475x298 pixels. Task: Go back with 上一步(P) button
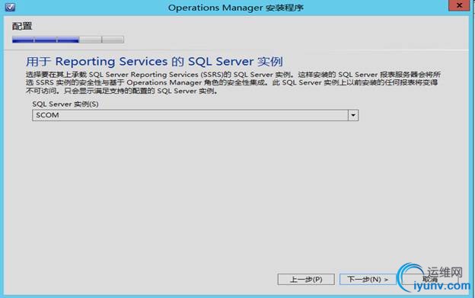306,279
